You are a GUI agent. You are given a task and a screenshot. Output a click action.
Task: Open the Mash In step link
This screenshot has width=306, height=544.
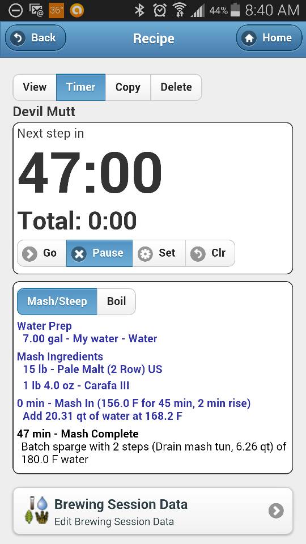(134, 403)
